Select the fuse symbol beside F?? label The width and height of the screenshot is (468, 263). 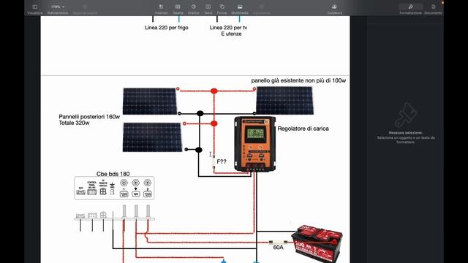[x=214, y=163]
